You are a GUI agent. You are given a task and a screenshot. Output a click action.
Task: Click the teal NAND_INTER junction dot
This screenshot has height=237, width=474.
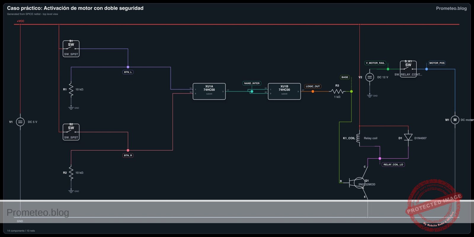252,91
